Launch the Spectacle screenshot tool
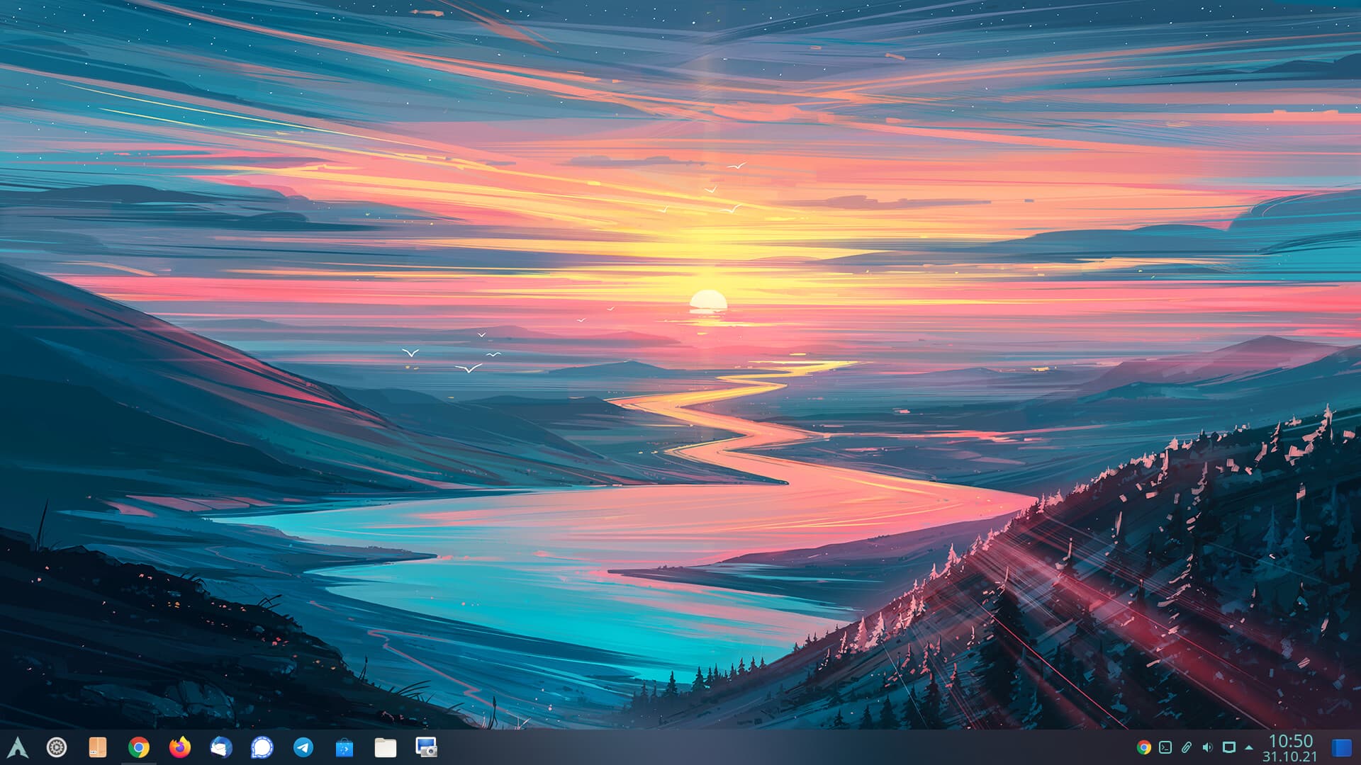 coord(426,747)
